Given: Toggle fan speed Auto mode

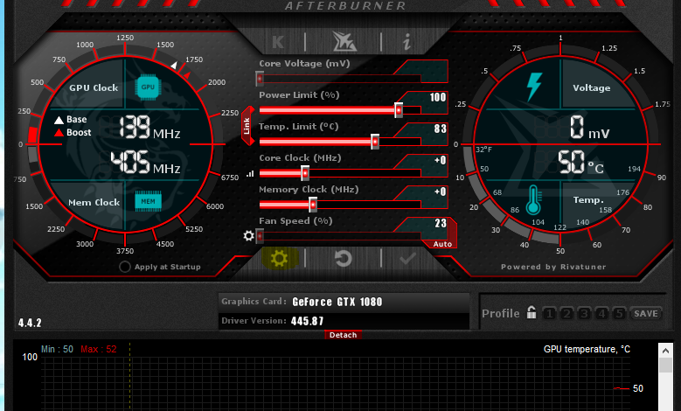Looking at the screenshot, I should (442, 244).
